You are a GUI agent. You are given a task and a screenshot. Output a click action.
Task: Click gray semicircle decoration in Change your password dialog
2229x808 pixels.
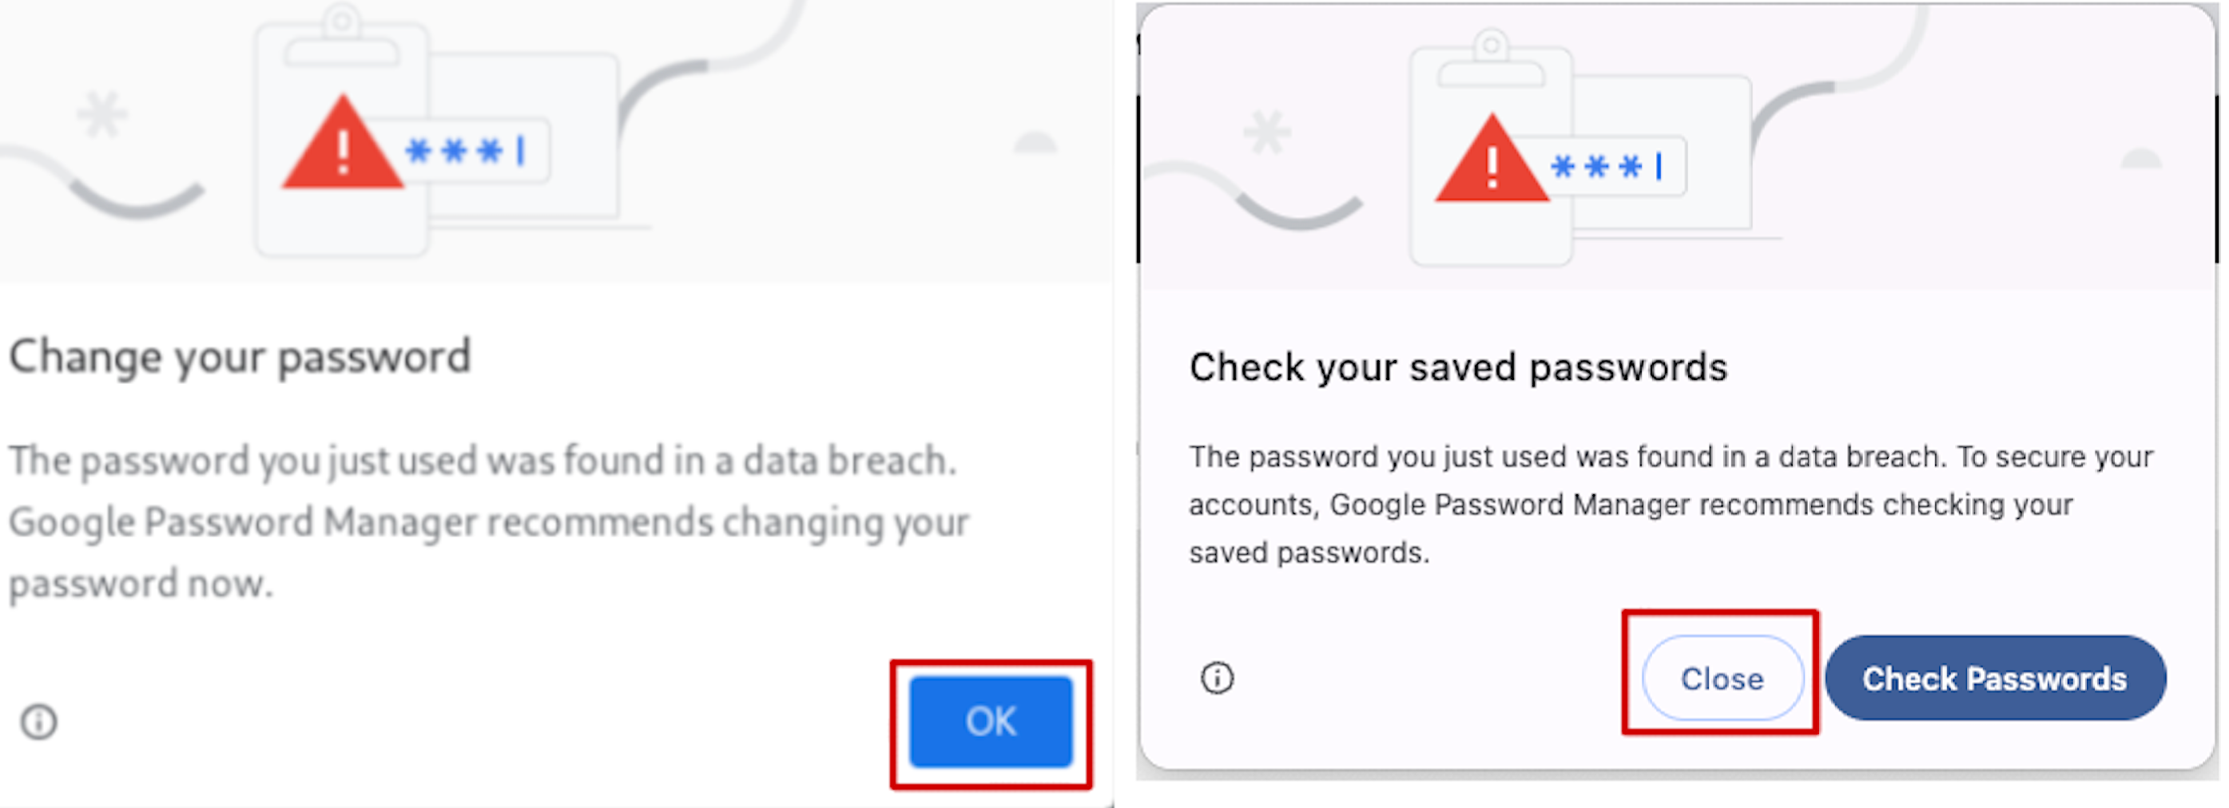point(1035,144)
